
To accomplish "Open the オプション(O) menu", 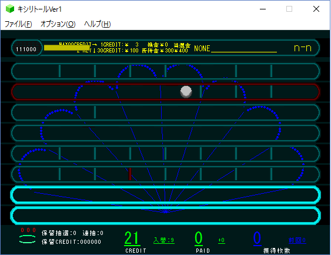I will [58, 24].
